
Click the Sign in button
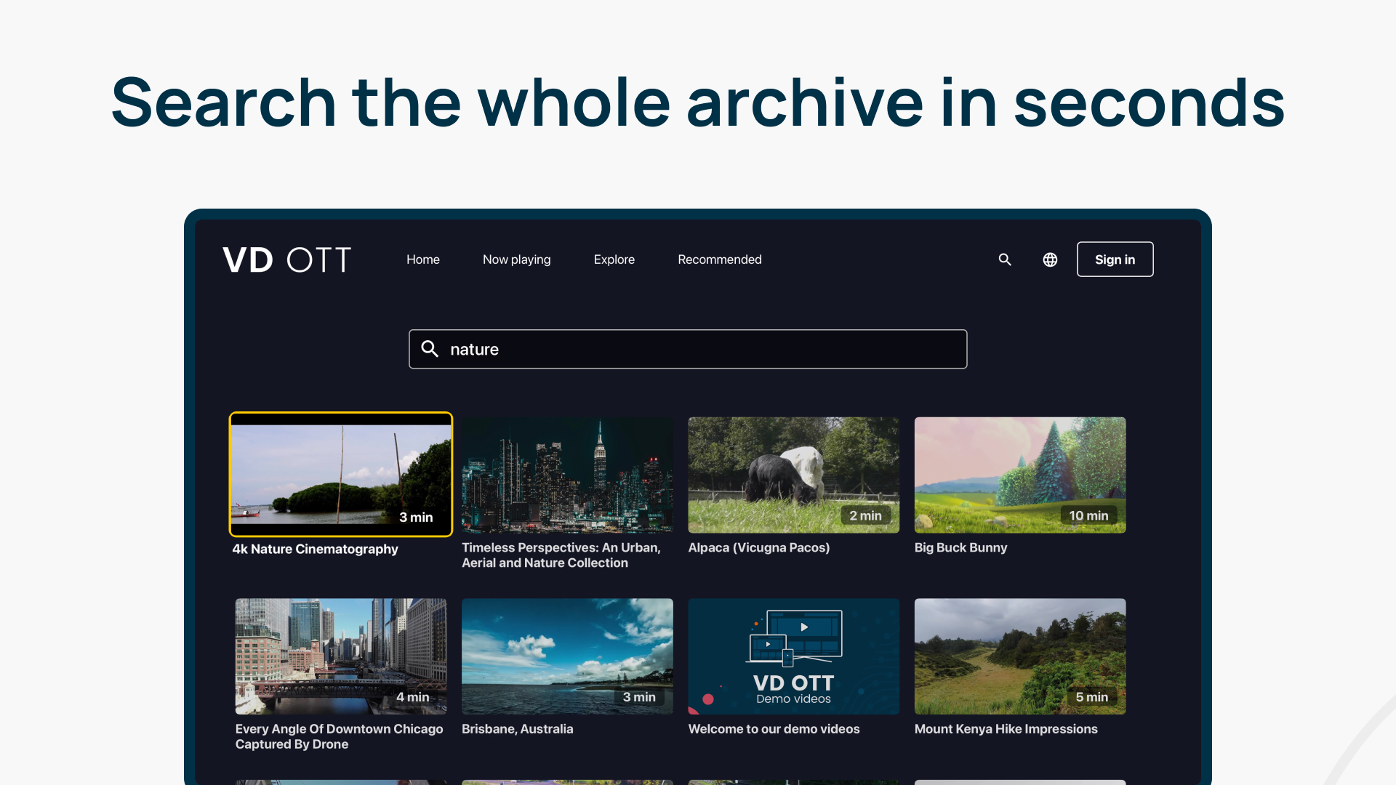pos(1115,259)
